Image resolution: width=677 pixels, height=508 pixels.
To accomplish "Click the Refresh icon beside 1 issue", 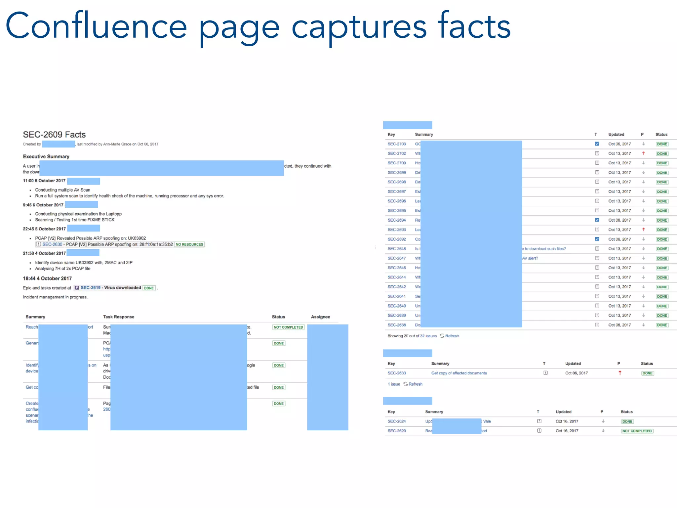I will tap(405, 384).
